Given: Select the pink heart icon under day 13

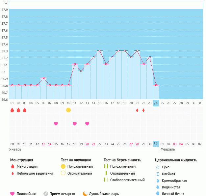Looking at the screenshot, I should (87, 124).
